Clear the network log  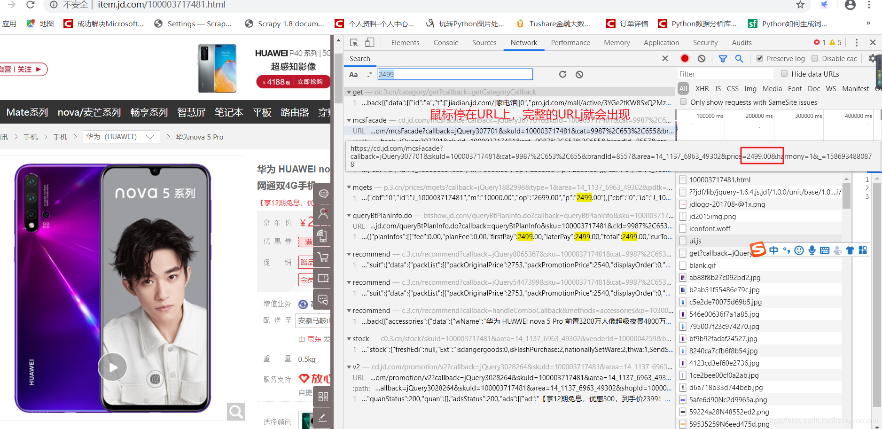(702, 58)
